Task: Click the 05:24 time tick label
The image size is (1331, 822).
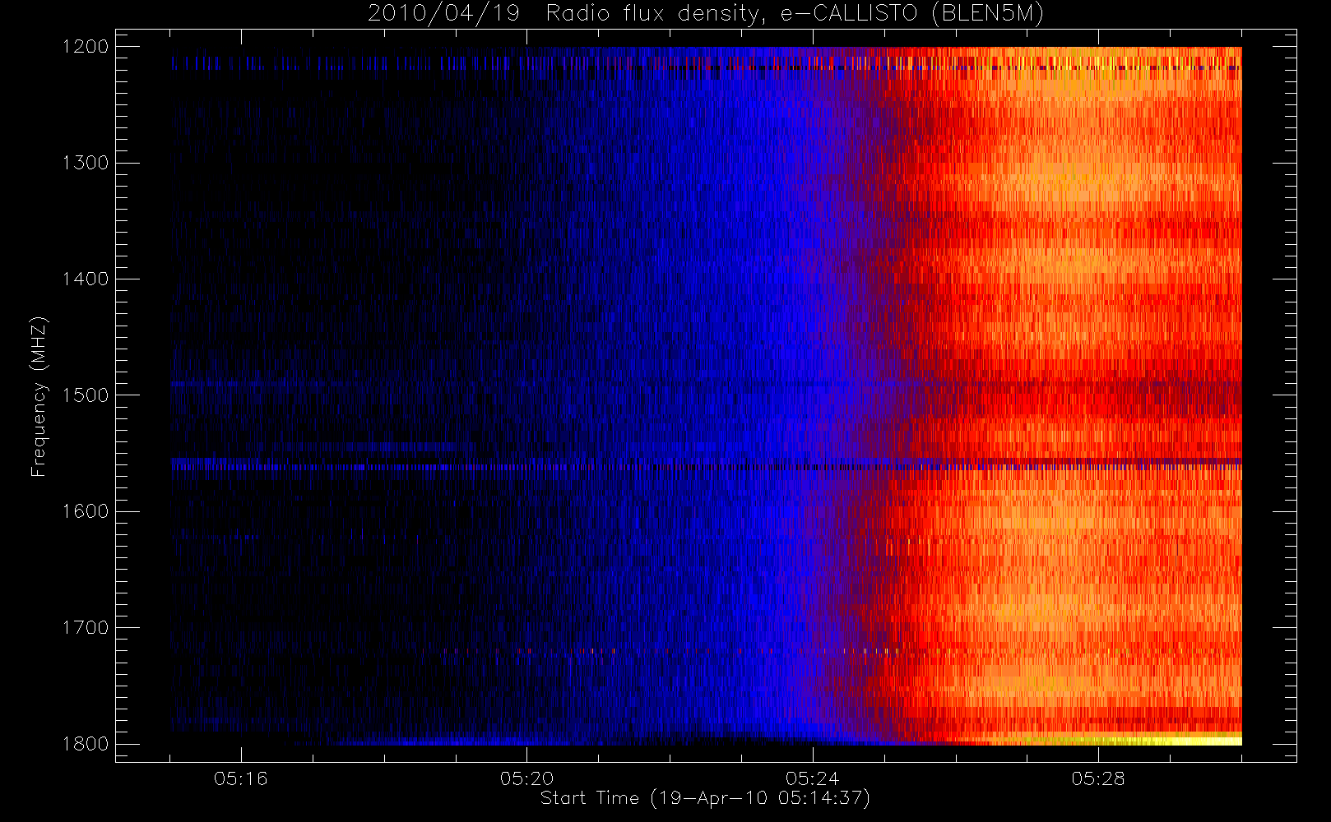Action: (x=813, y=778)
